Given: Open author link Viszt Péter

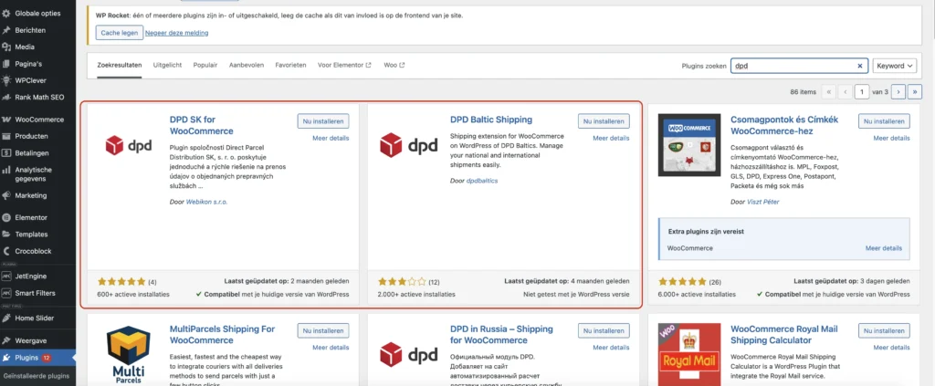Looking at the screenshot, I should pyautogui.click(x=763, y=202).
